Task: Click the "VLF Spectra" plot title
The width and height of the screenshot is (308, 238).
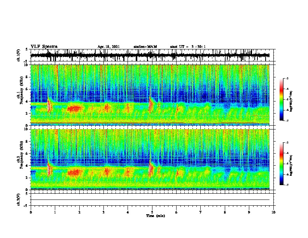Action: point(44,47)
